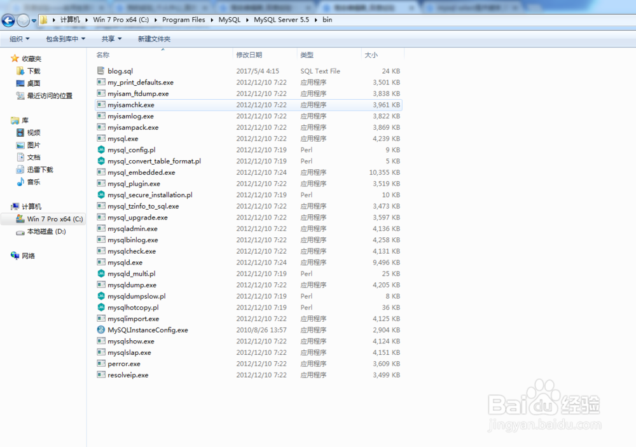Select file name mysql_tzinfo_to_sql.exe

[143, 206]
